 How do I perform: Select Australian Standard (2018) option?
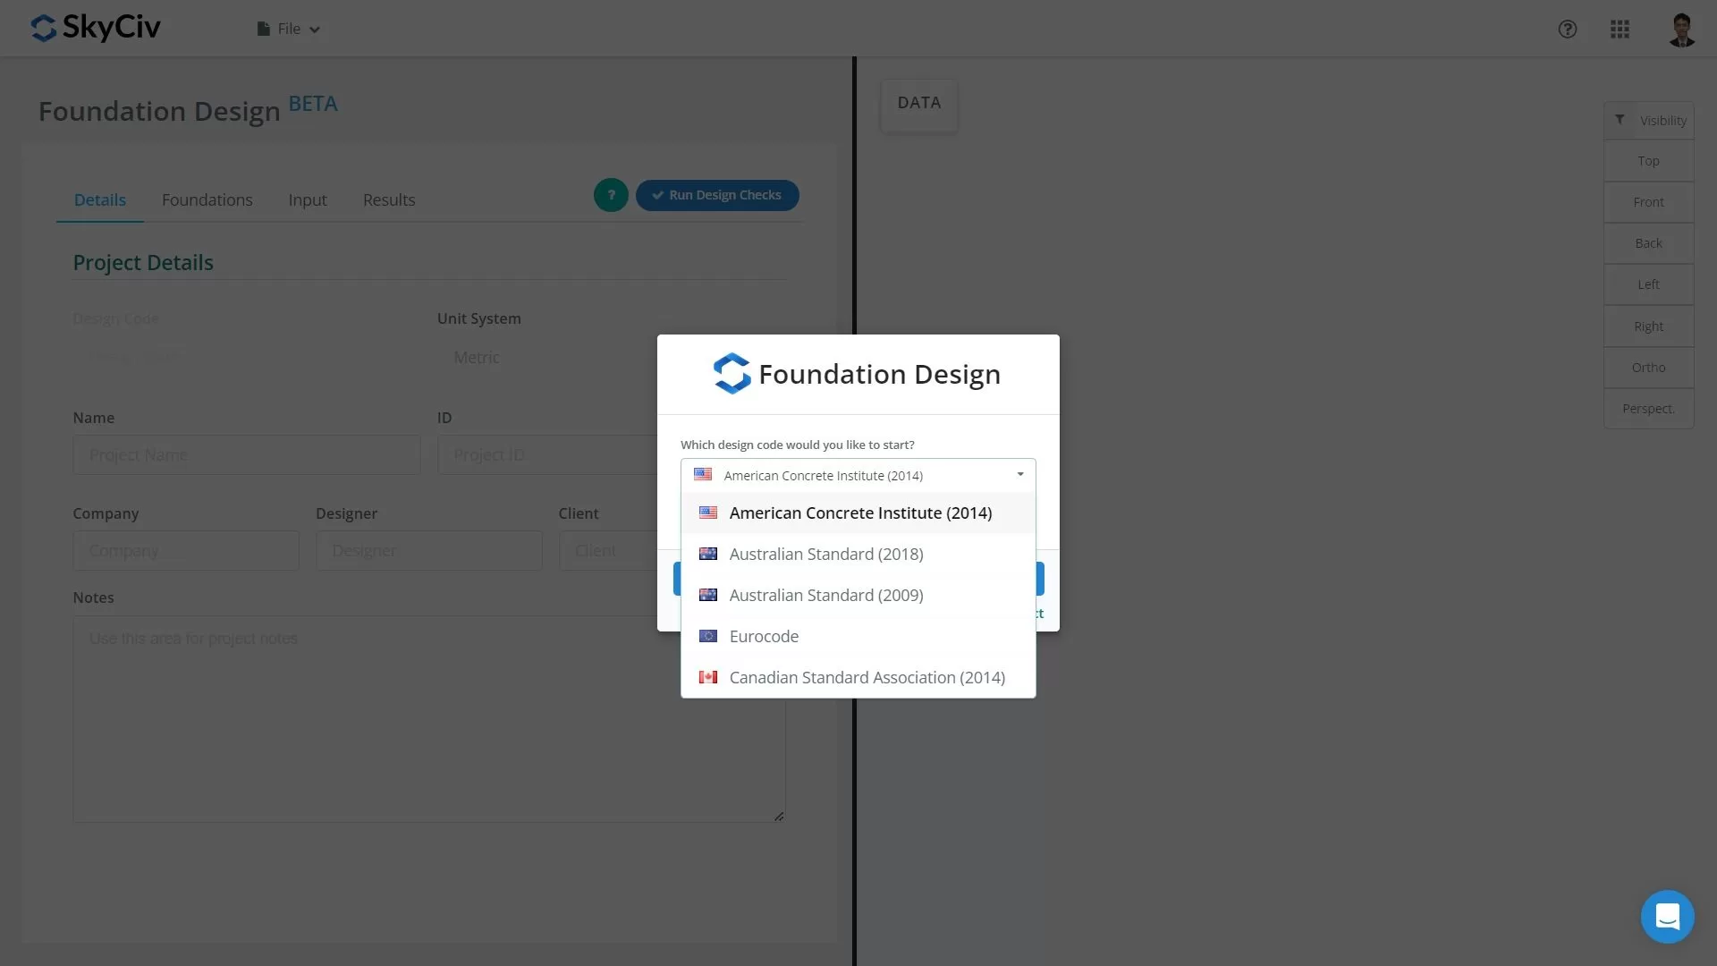click(x=858, y=554)
